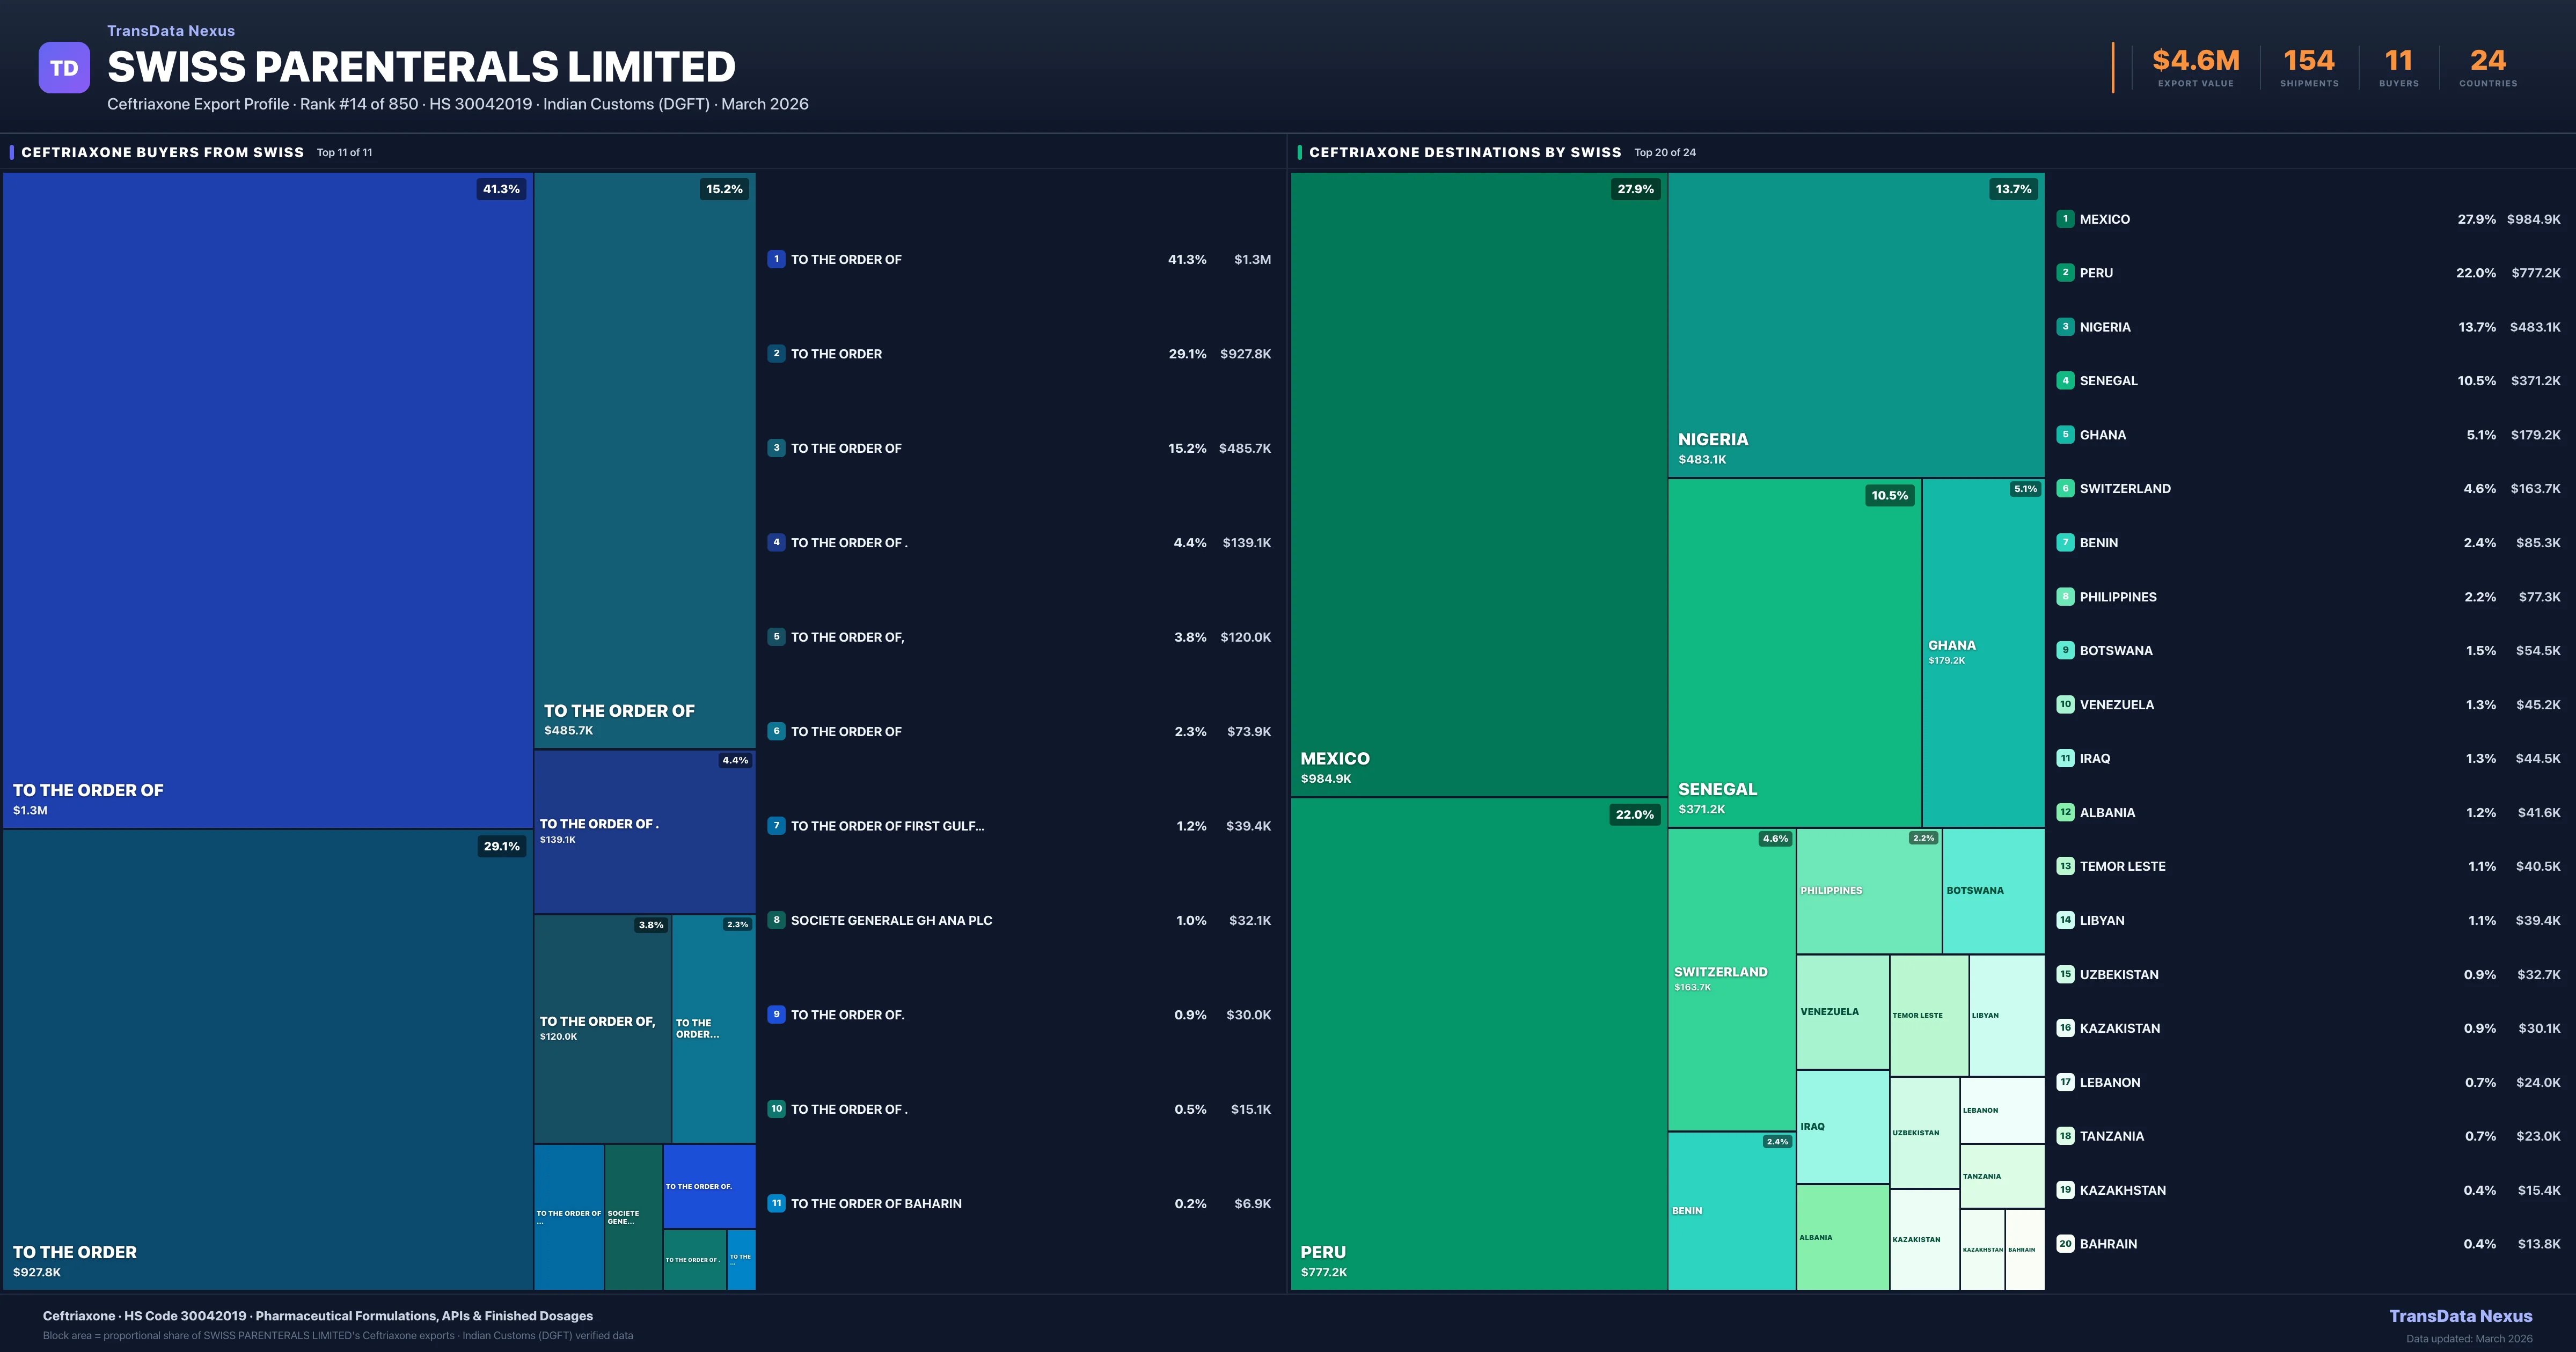Select the Peru treemap block
The image size is (2576, 1352).
pyautogui.click(x=1478, y=1045)
